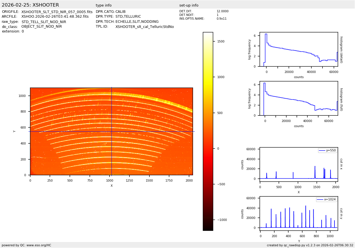Click the INS.OPTI5.NAME value 0.9x11
Screen dimensions: 355x248
click(x=222, y=19)
